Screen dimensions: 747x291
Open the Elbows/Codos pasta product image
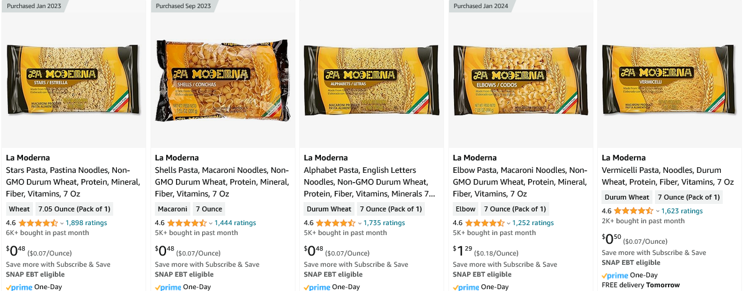coord(520,79)
